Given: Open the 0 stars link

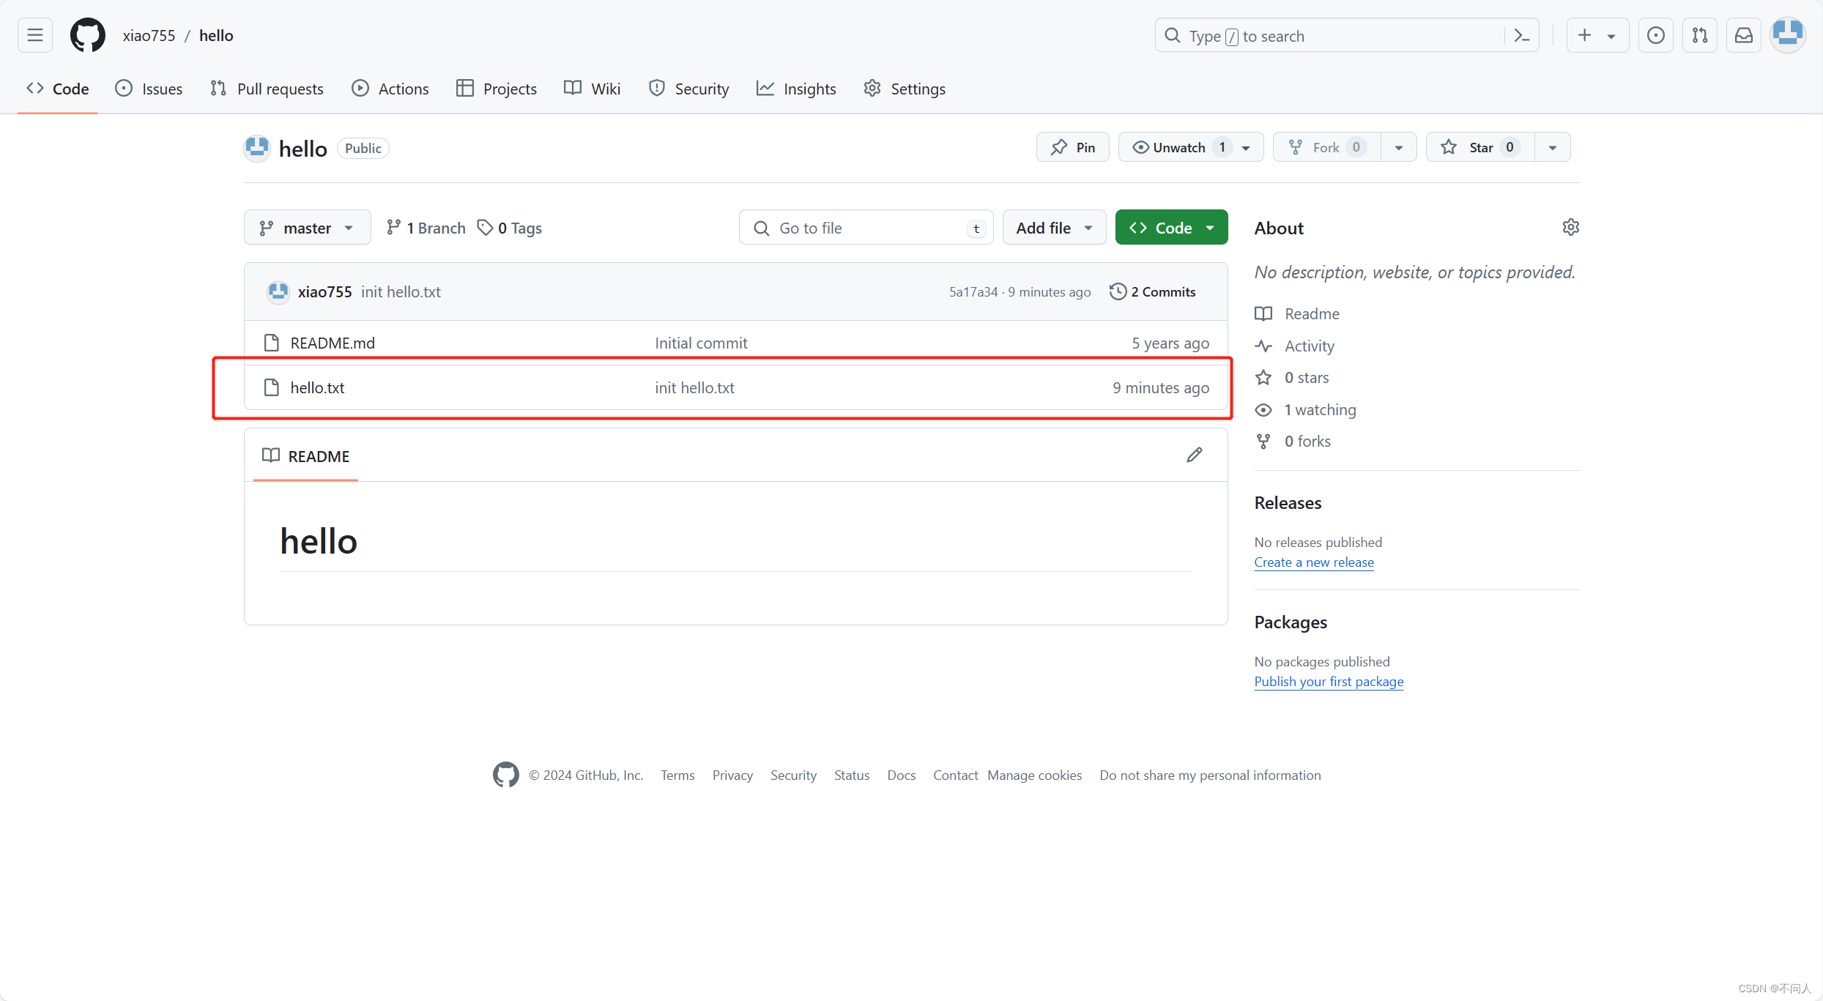Looking at the screenshot, I should point(1292,377).
